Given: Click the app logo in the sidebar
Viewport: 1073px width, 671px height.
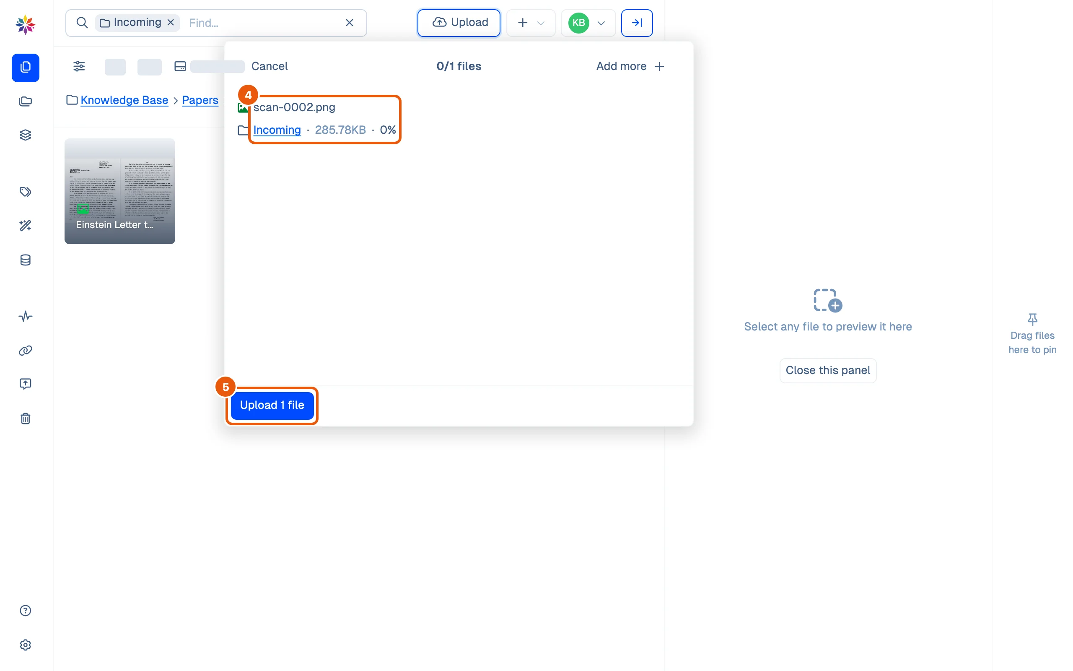Looking at the screenshot, I should click(25, 24).
